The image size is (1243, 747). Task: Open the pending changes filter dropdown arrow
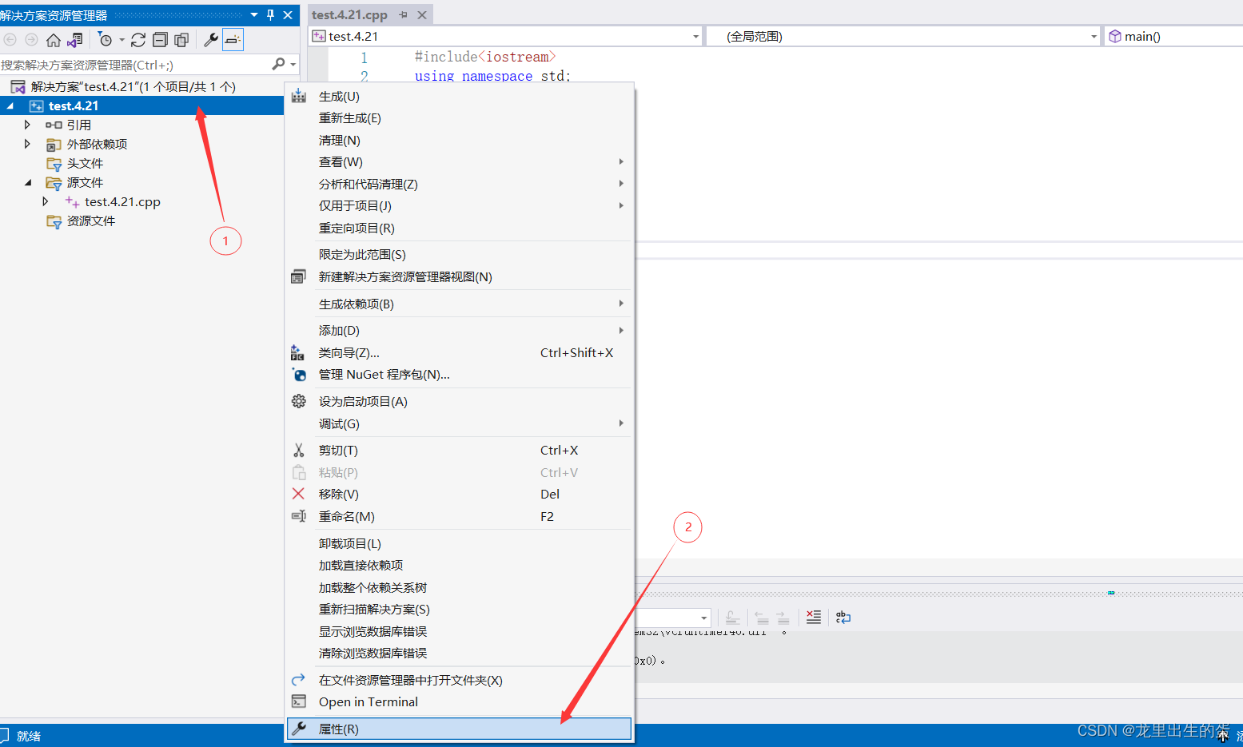pyautogui.click(x=122, y=40)
